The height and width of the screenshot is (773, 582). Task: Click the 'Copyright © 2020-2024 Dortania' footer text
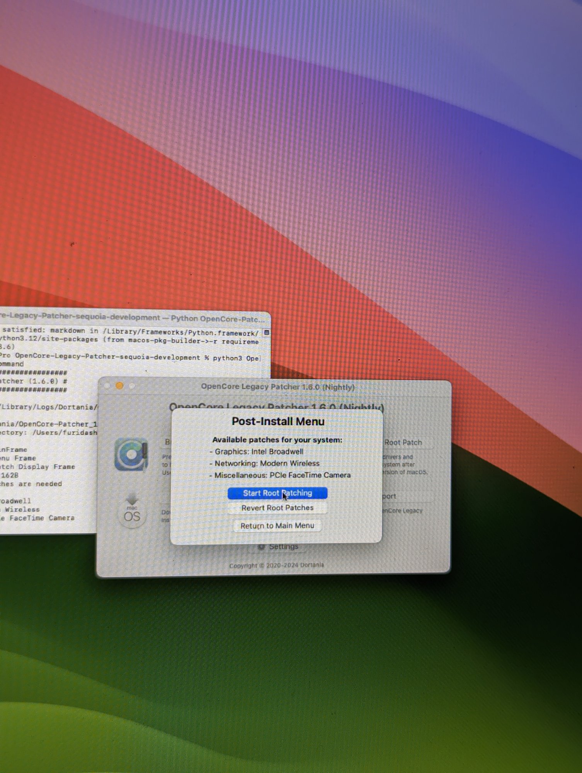coord(276,565)
